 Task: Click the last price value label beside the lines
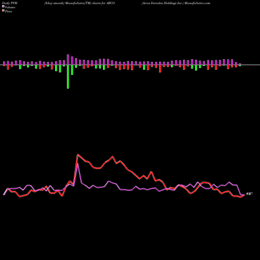click(250, 194)
